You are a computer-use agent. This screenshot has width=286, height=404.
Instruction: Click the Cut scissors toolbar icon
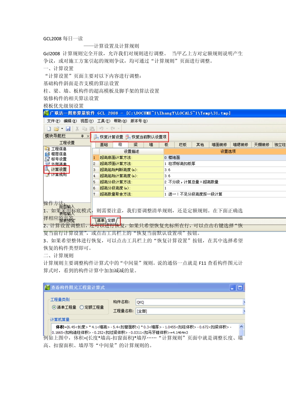pyautogui.click(x=77, y=129)
